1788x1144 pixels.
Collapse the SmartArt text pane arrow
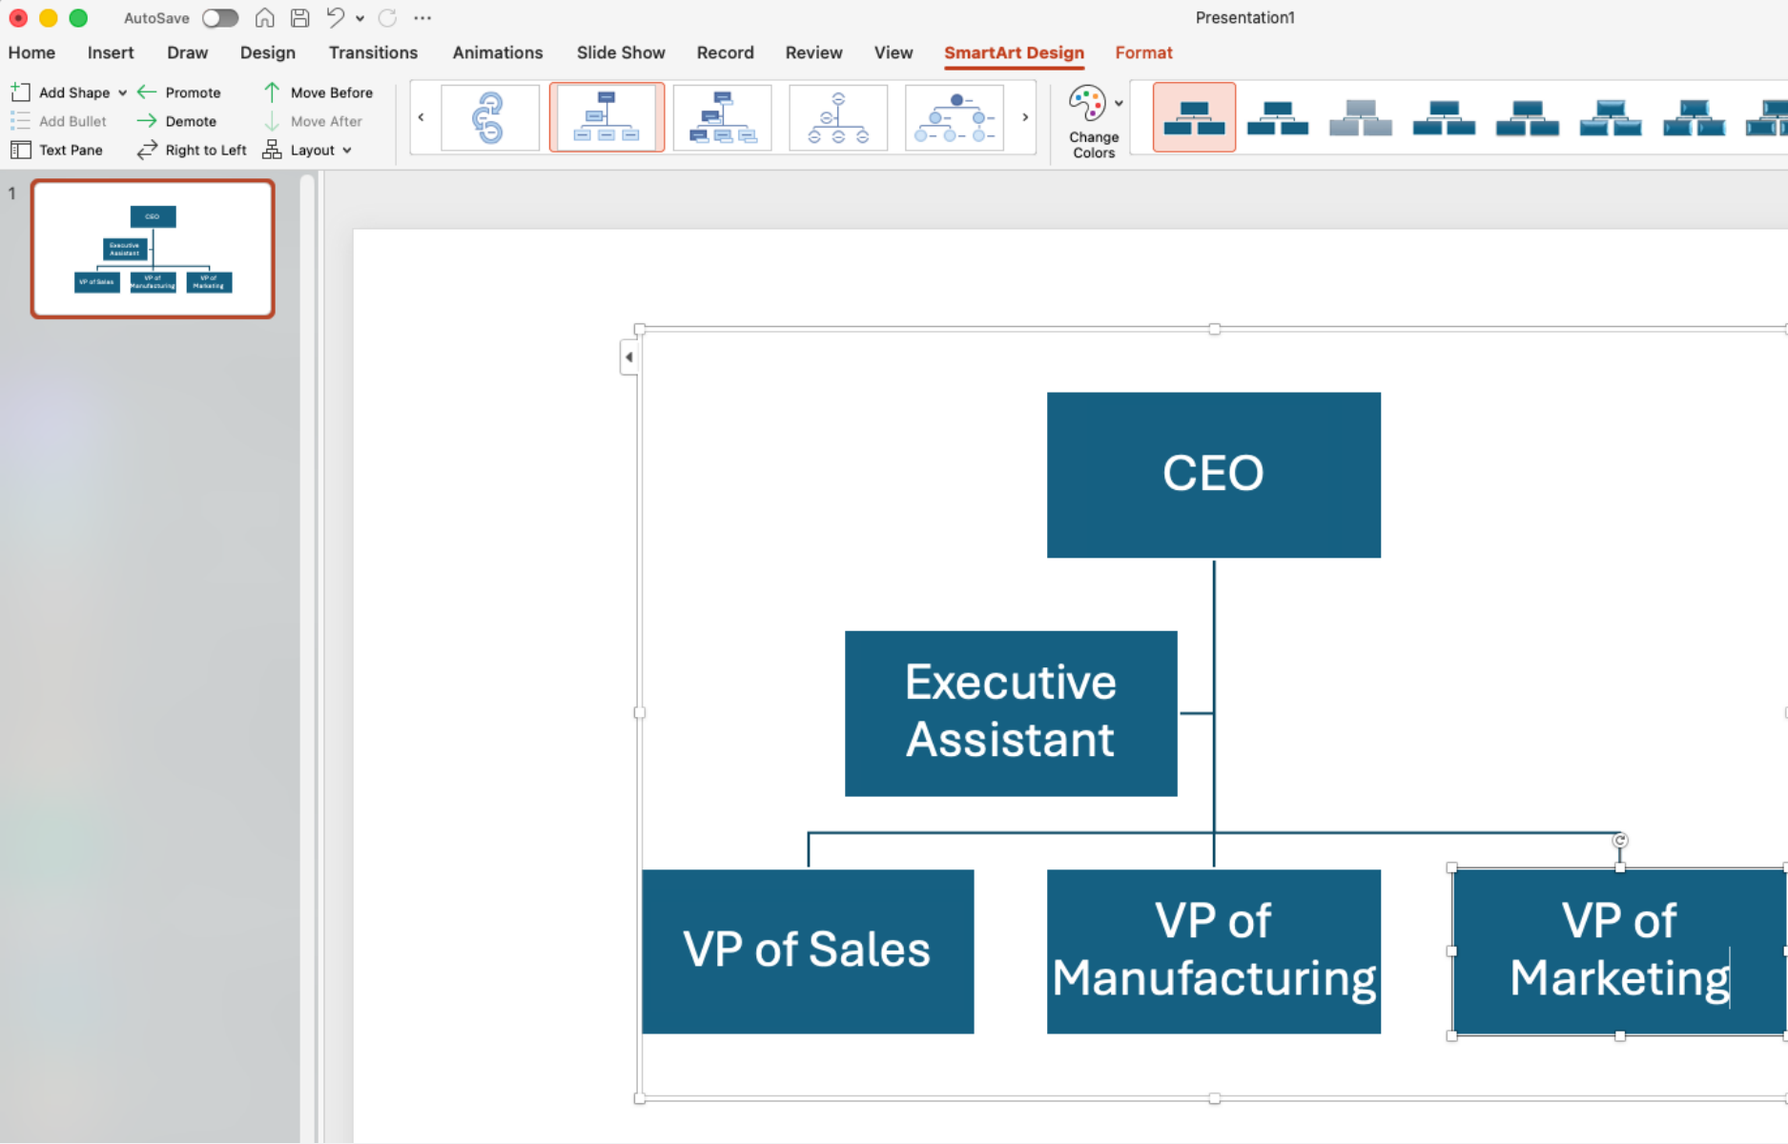(628, 357)
